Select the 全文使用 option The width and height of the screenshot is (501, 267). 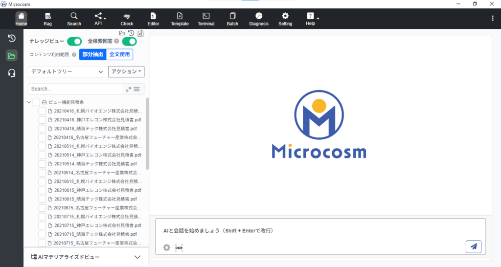[119, 54]
